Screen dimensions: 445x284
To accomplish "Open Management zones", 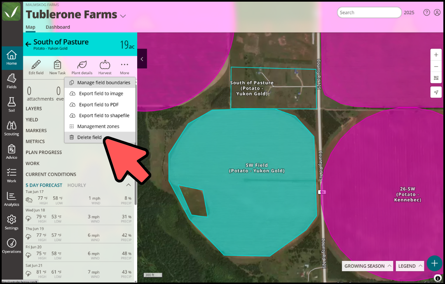I will pyautogui.click(x=100, y=126).
